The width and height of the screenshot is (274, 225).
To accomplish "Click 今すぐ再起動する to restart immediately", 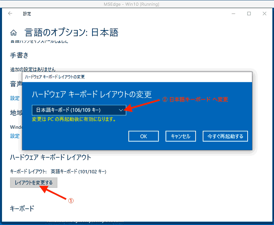I will [225, 136].
